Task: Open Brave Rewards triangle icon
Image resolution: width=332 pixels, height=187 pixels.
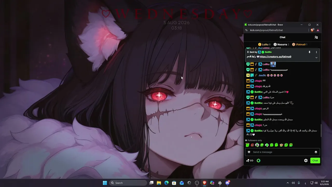Action: point(318,30)
